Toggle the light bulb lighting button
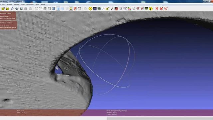Screen dimensions: 213x120 pos(71,9)
